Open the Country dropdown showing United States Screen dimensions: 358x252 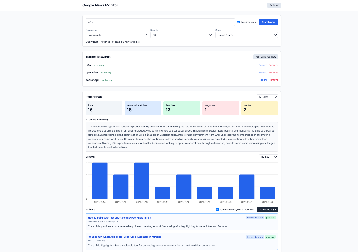[x=247, y=35]
